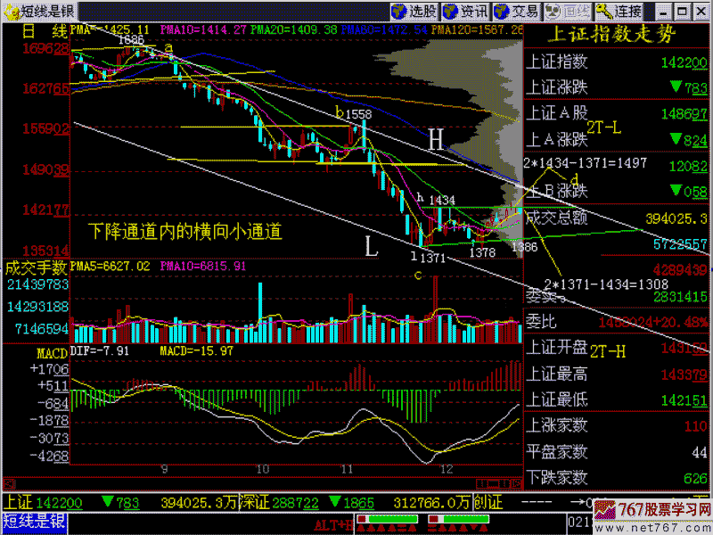
Task: Click the first red-green signal bar indicator
Action: [387, 518]
